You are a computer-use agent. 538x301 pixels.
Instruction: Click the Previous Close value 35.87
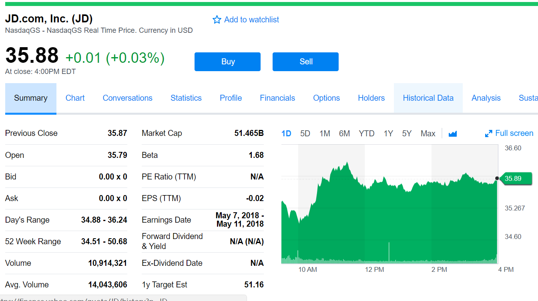pyautogui.click(x=117, y=133)
